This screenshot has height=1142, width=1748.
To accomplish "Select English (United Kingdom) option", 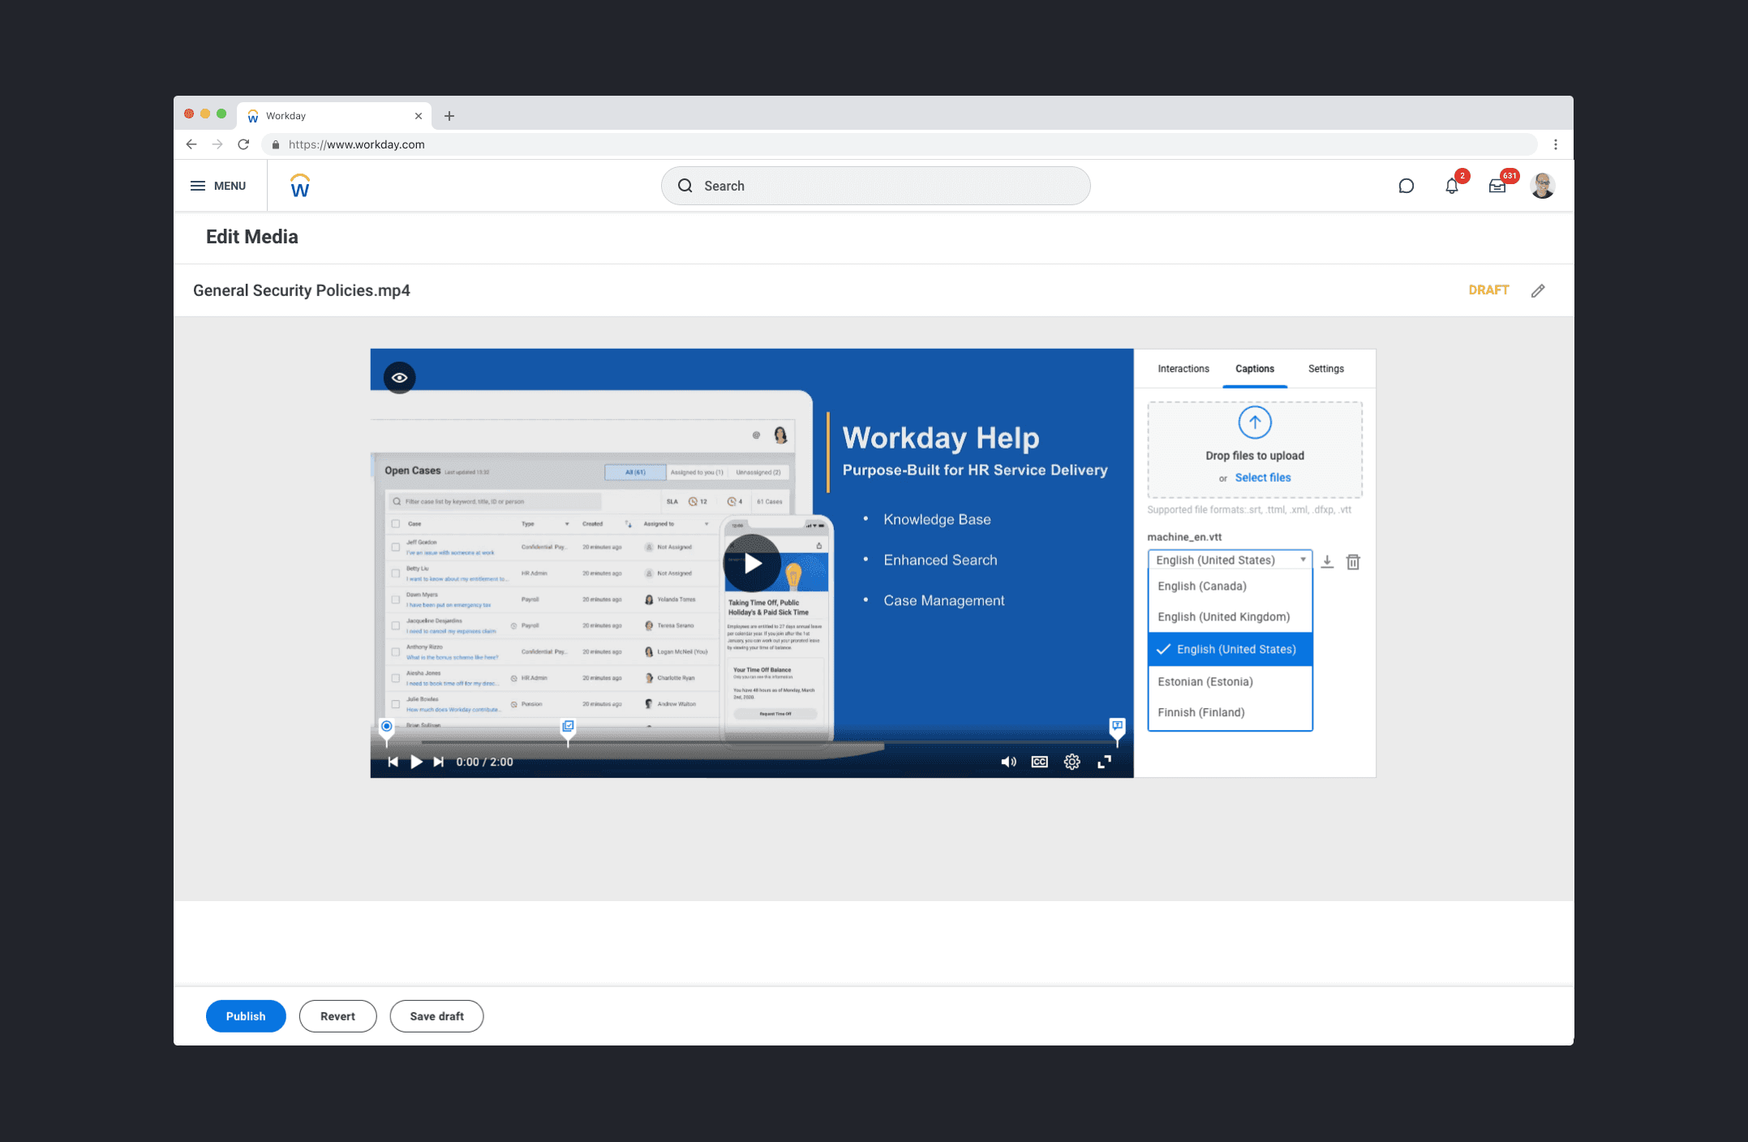I will [x=1223, y=616].
